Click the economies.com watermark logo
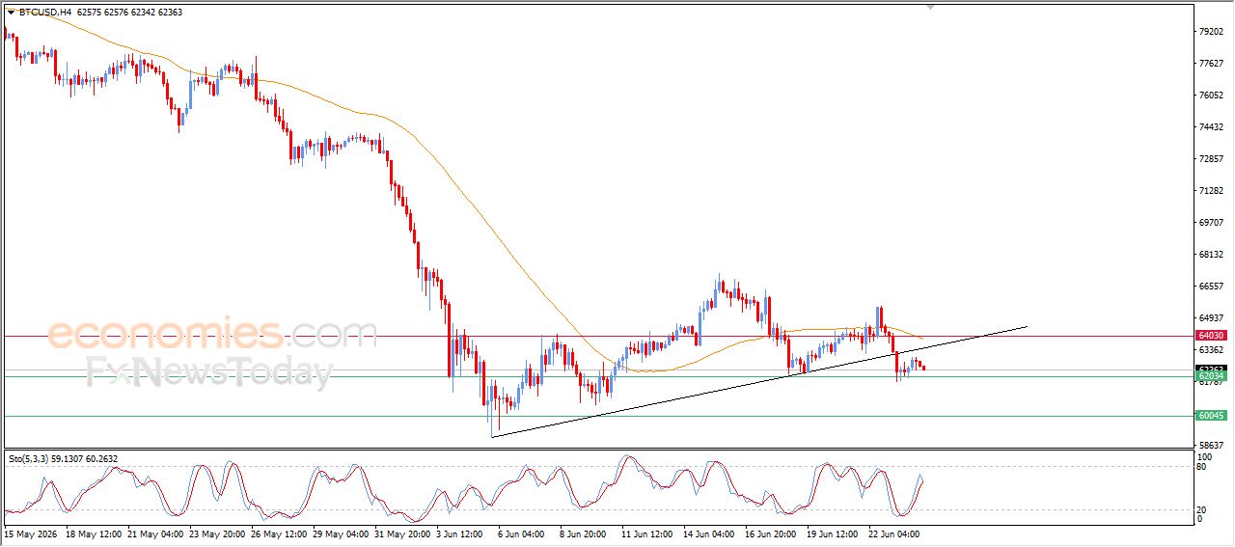 213,336
